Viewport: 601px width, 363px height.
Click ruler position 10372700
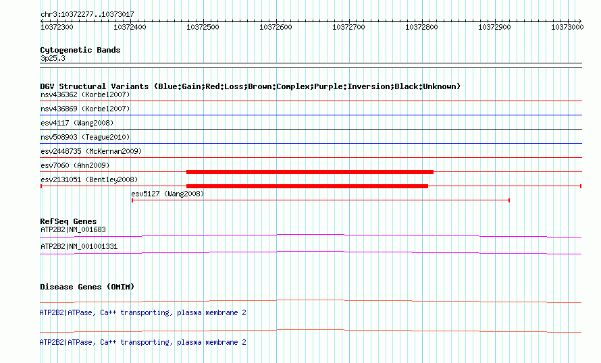[x=349, y=27]
